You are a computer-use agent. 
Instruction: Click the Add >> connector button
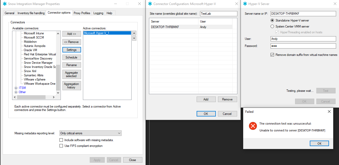72,34
